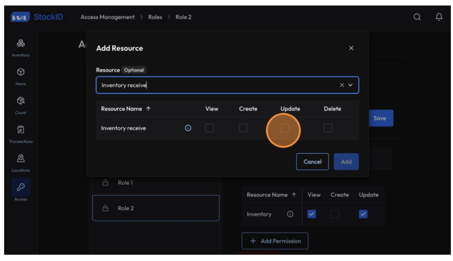Click the Update column header in dialog

(290, 109)
